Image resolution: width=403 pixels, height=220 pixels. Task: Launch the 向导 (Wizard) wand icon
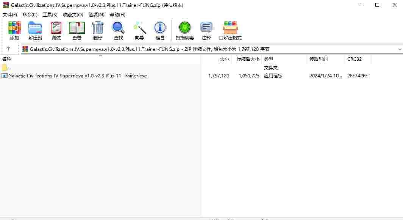139,28
